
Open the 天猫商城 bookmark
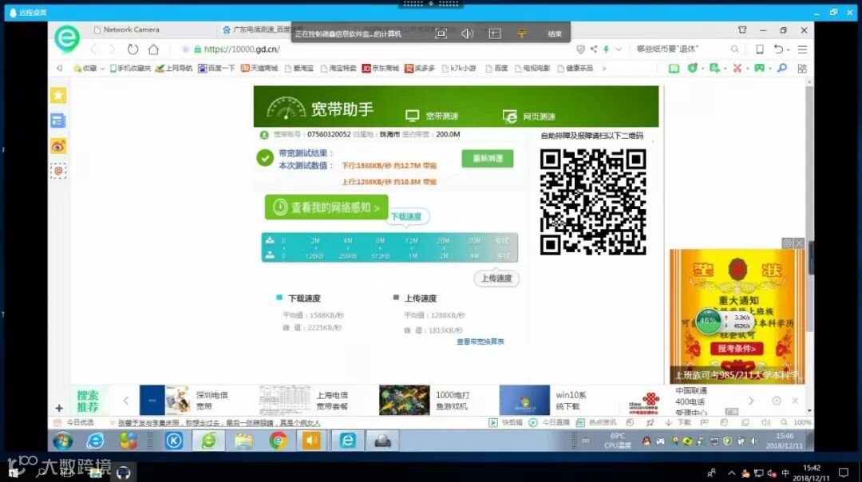(x=259, y=68)
